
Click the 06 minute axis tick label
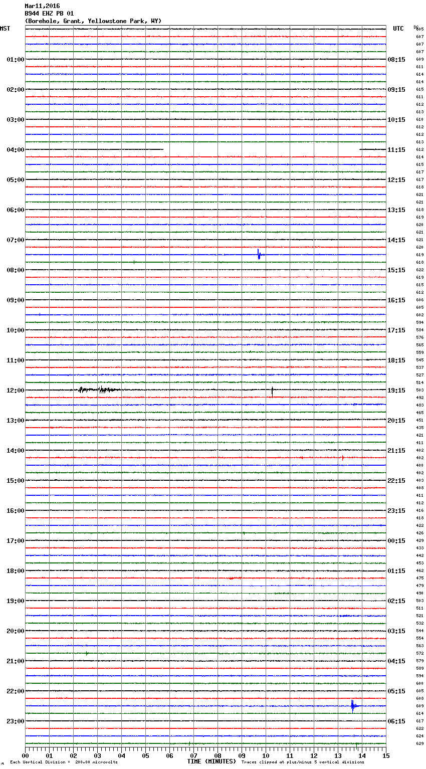(x=169, y=755)
